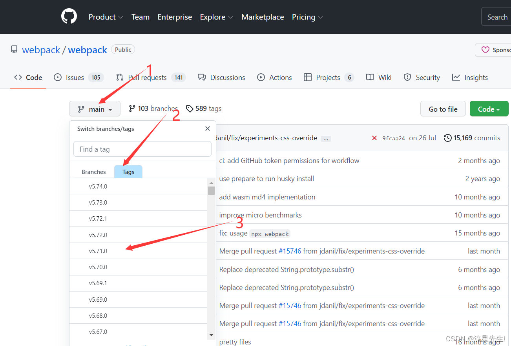Open the 589 tags link
Screen dimensions: 511x346
[x=204, y=109]
